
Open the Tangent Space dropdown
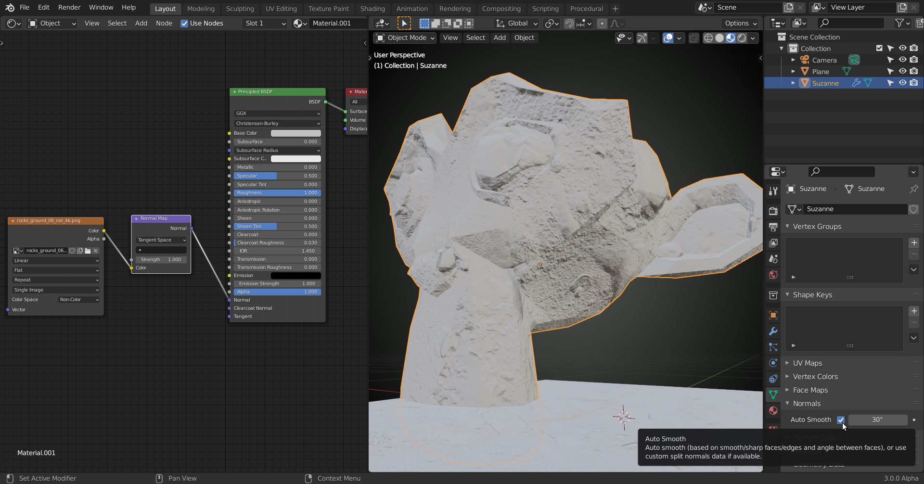pyautogui.click(x=161, y=240)
